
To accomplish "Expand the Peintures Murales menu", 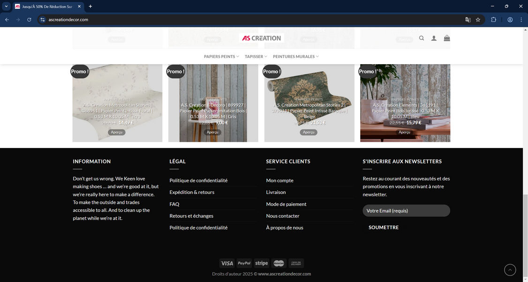I will (296, 57).
